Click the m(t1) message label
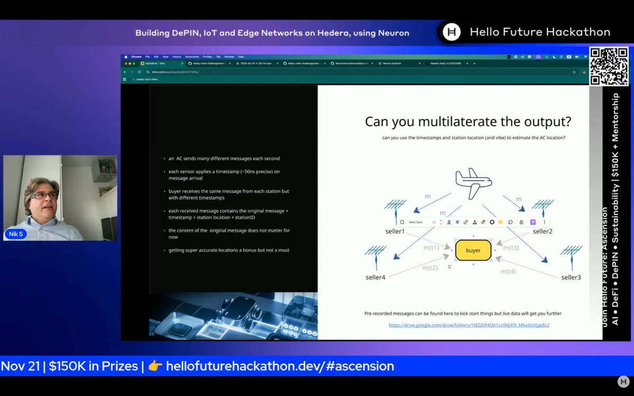634x396 pixels. (431, 248)
